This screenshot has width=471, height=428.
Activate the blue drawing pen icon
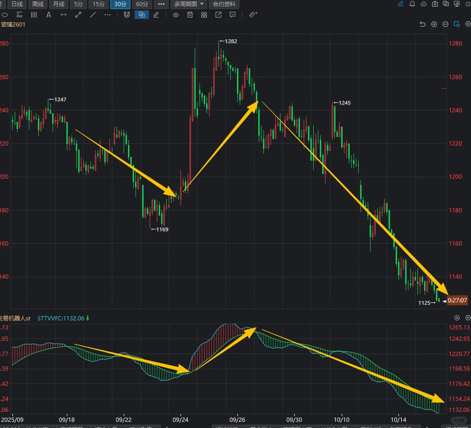point(401,4)
